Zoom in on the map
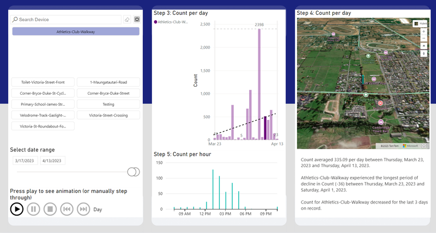 pos(423,32)
